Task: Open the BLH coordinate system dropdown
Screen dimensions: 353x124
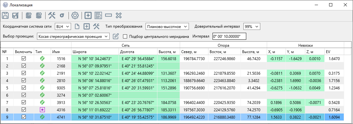Action: click(63, 26)
